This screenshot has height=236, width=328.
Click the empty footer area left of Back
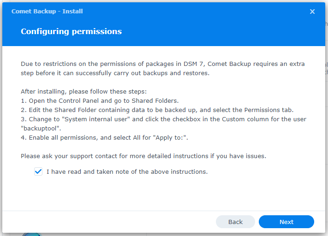click(x=111, y=222)
